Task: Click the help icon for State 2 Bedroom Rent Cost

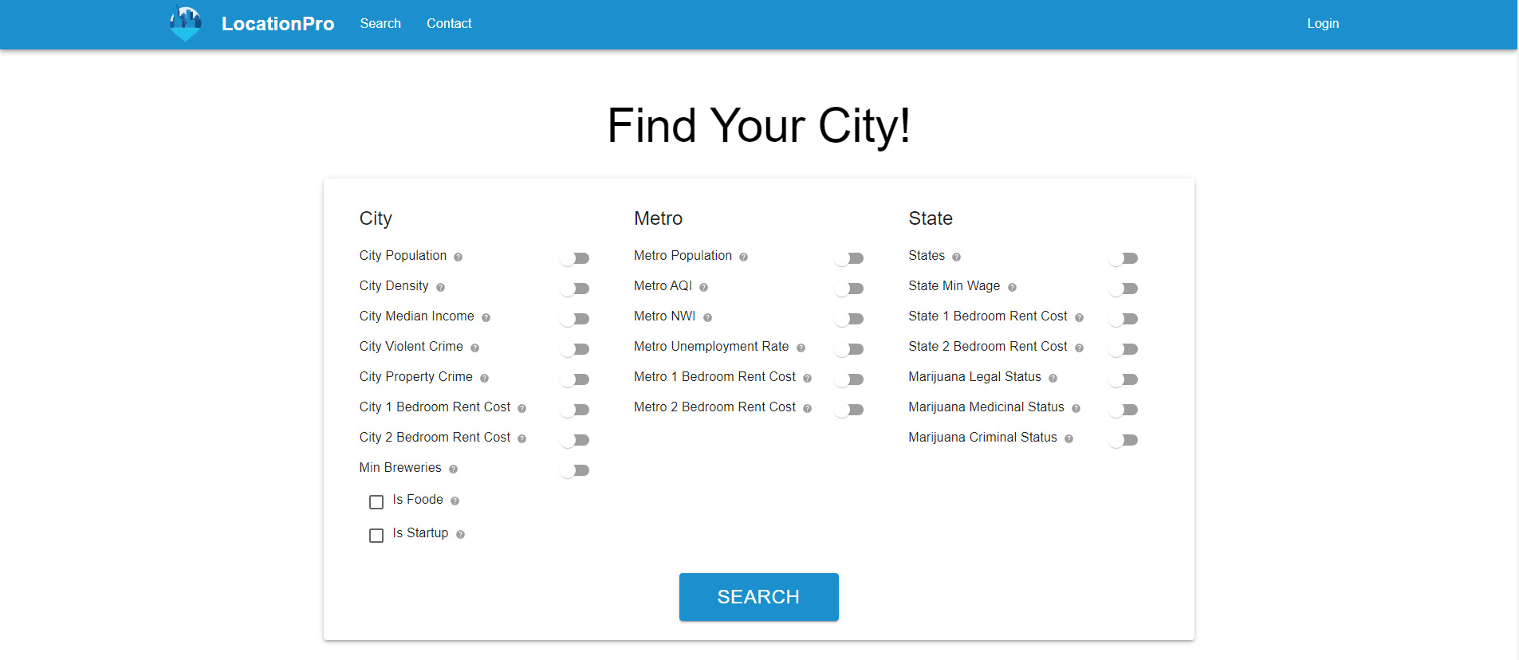Action: tap(1079, 348)
